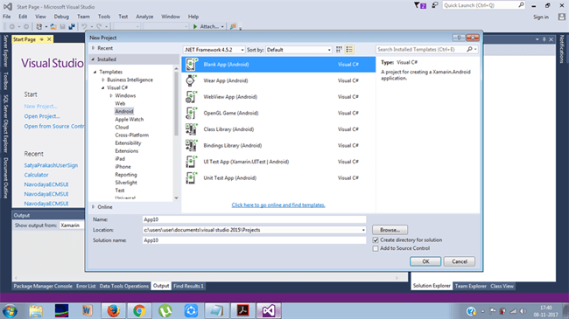
Task: Select the Class Library (Android) icon
Action: tap(191, 129)
